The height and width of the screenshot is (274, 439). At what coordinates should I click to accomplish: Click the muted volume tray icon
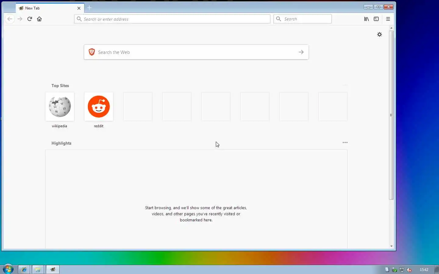[x=409, y=270]
